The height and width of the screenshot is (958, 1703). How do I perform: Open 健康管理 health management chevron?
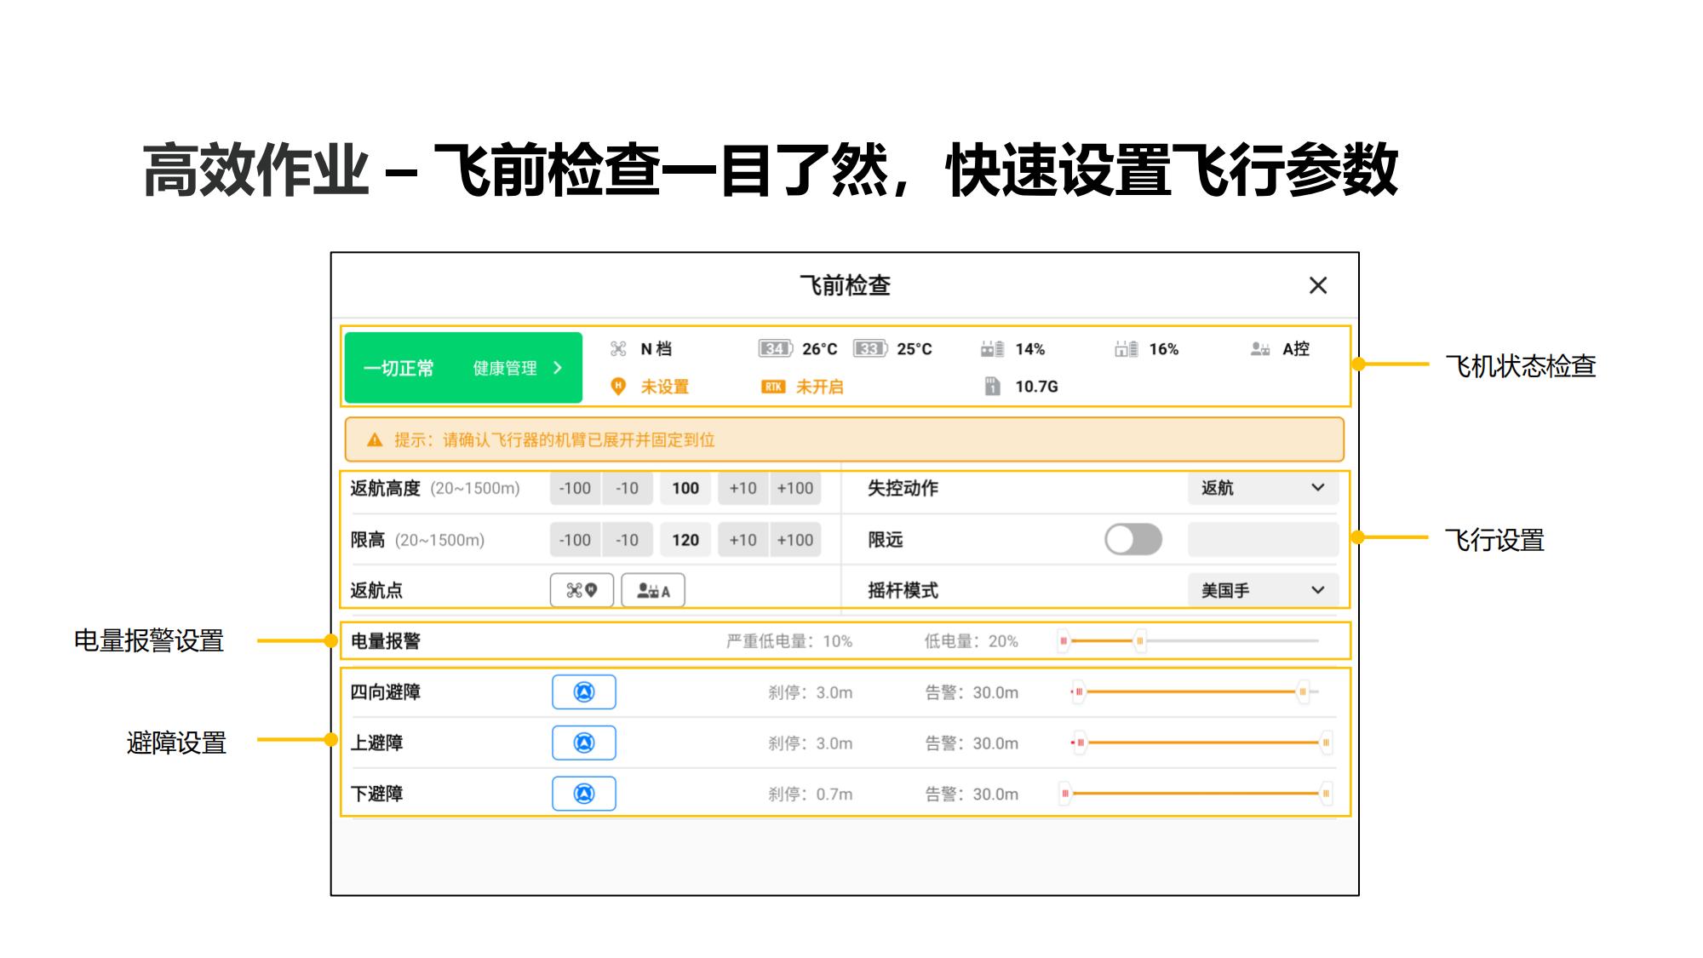(x=558, y=368)
